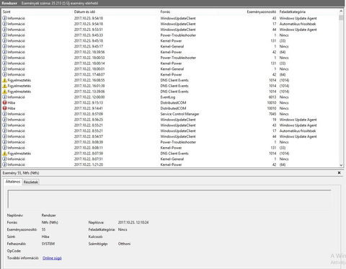Close the Esemény 55 details pane
346x269 pixels.
coord(339,172)
